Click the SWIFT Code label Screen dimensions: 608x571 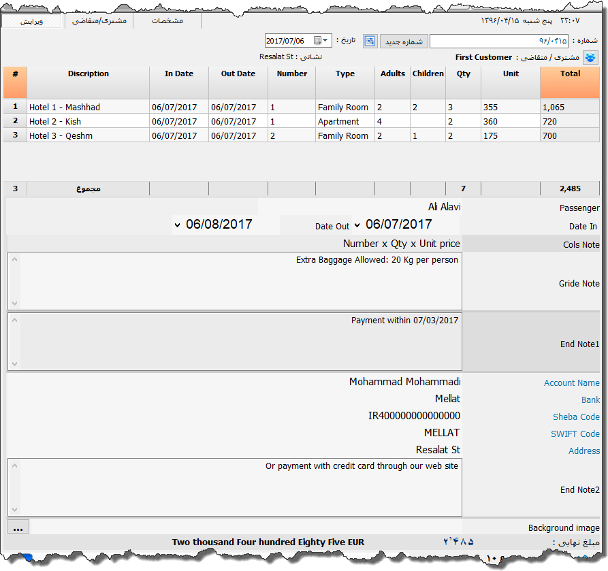coord(576,434)
